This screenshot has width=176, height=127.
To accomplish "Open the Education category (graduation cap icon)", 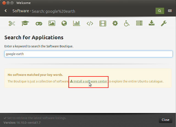I will point(25,23).
